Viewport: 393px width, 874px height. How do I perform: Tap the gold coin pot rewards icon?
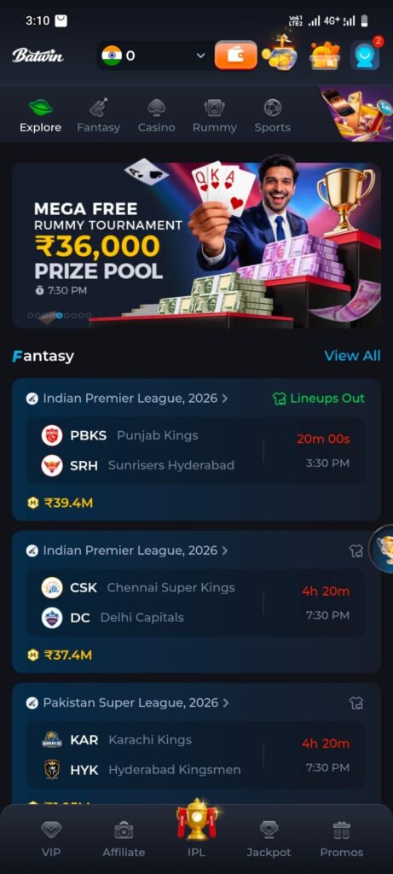click(280, 53)
